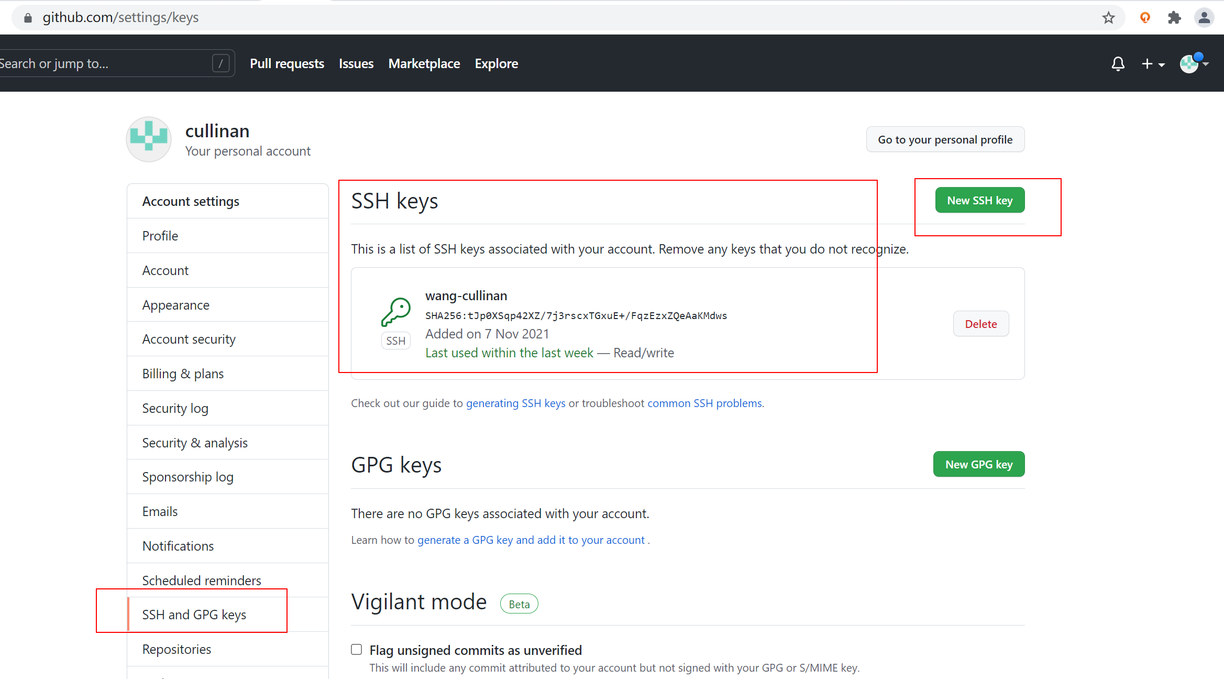Open Notifications settings in sidebar
The image size is (1224, 679).
(x=228, y=546)
